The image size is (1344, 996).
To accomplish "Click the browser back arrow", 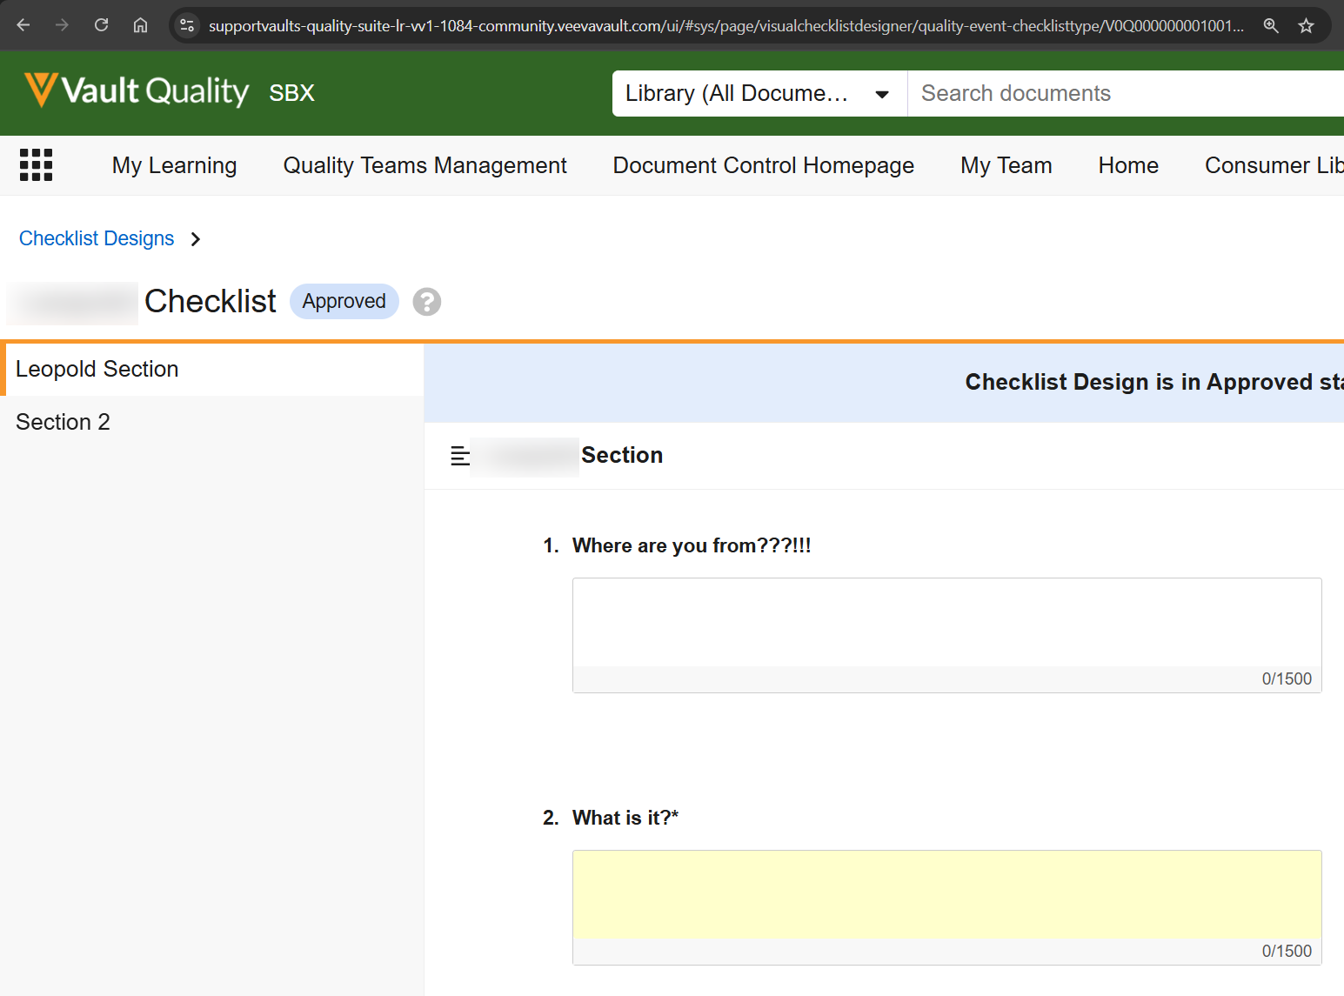I will pyautogui.click(x=23, y=25).
